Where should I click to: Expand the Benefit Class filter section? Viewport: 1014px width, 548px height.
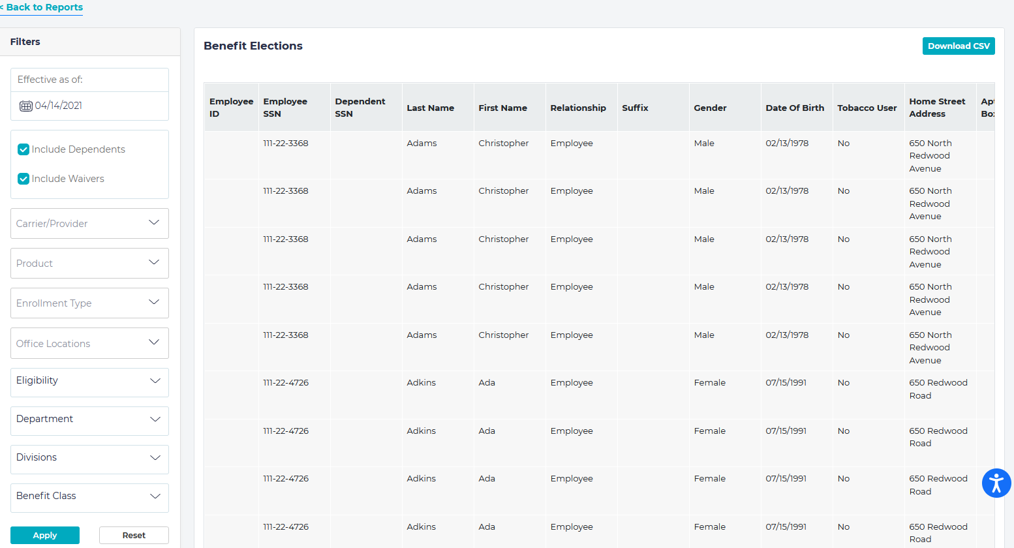click(89, 496)
